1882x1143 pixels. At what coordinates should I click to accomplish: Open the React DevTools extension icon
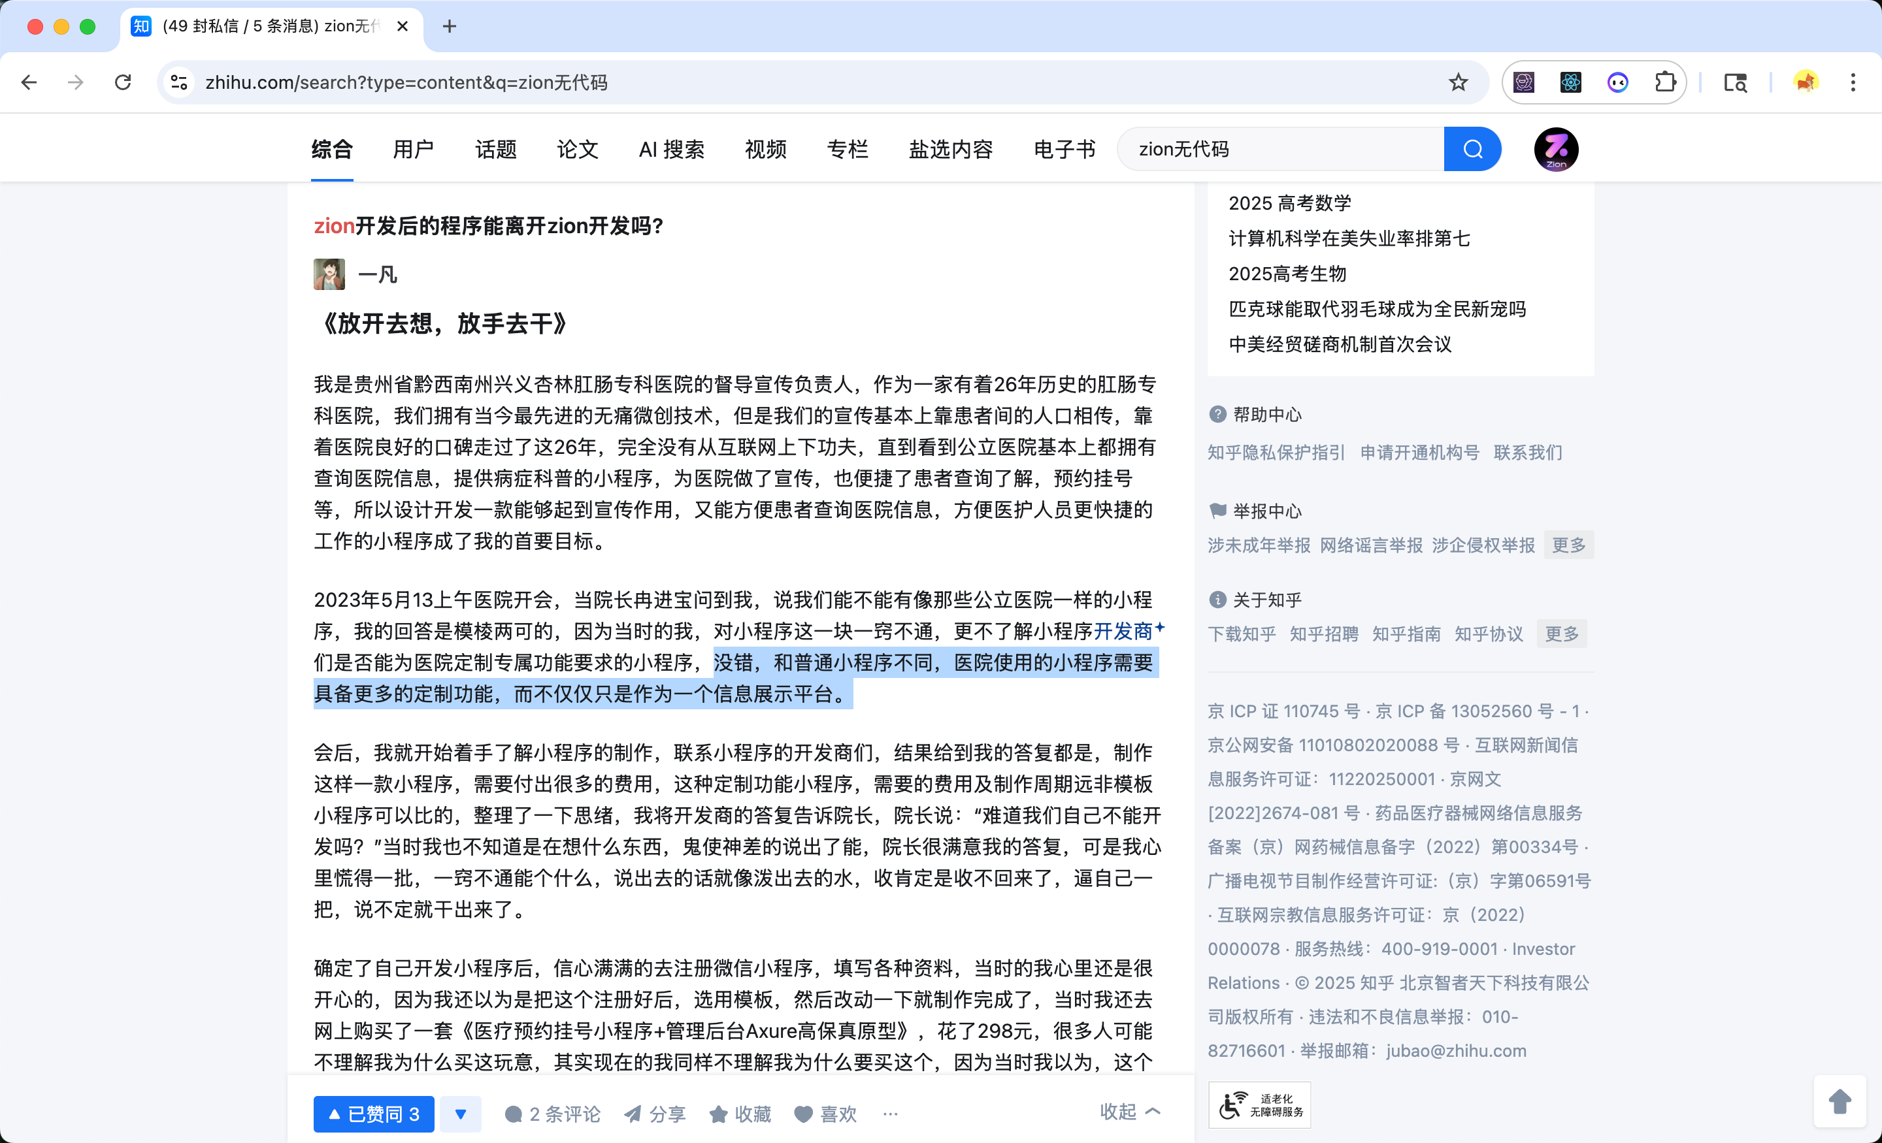pyautogui.click(x=1570, y=82)
